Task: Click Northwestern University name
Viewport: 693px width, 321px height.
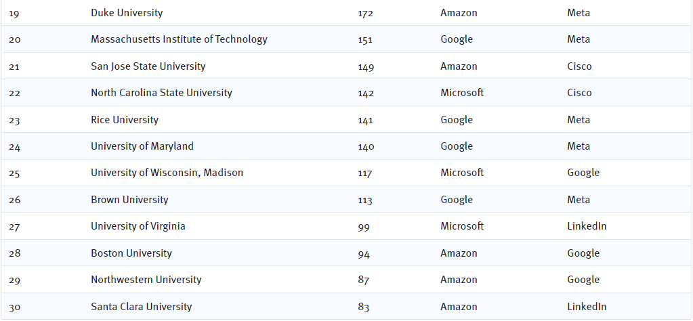Action: [x=146, y=280]
